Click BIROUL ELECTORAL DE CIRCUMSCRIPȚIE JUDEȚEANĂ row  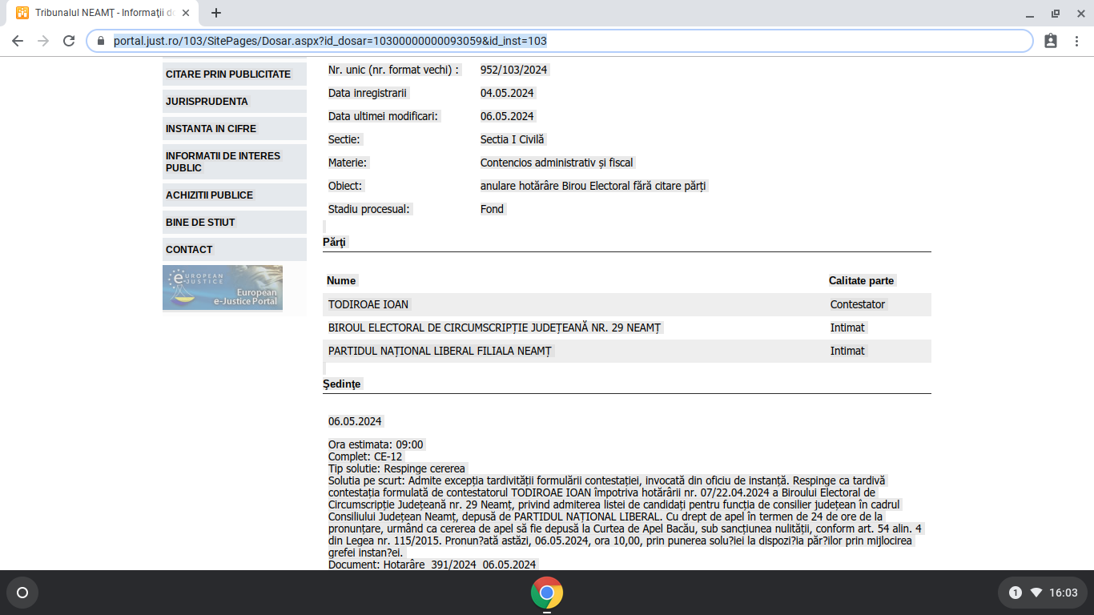pos(627,328)
